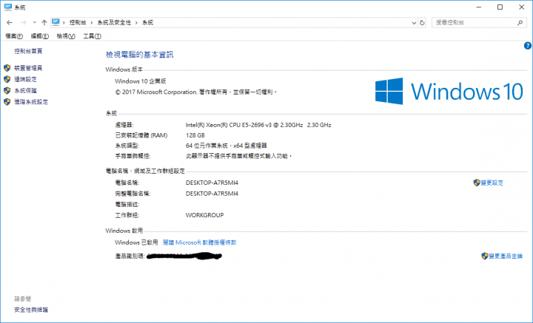Open the 編輯(E) menu
This screenshot has width=533, height=323.
pos(40,36)
